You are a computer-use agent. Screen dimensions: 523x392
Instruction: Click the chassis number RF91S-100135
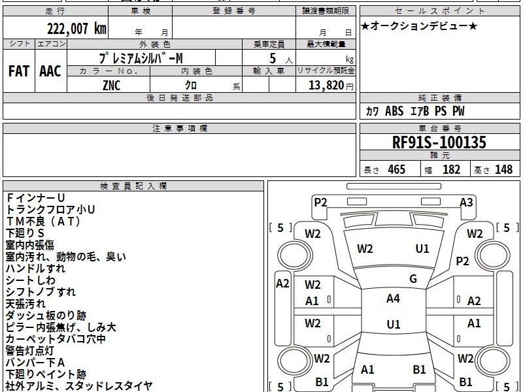coord(439,142)
